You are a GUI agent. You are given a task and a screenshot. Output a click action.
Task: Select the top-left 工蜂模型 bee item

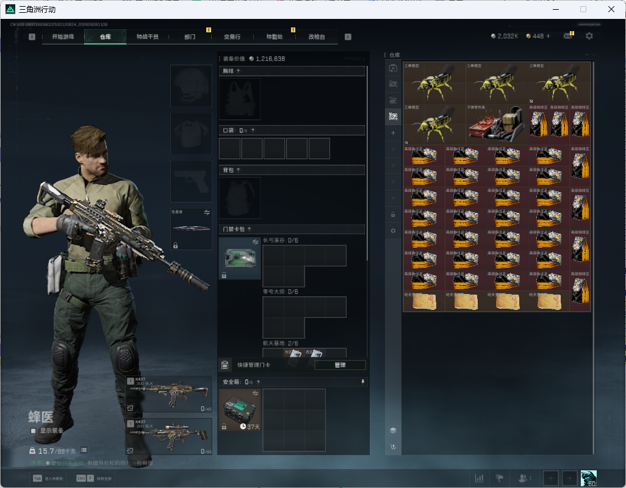(x=434, y=82)
